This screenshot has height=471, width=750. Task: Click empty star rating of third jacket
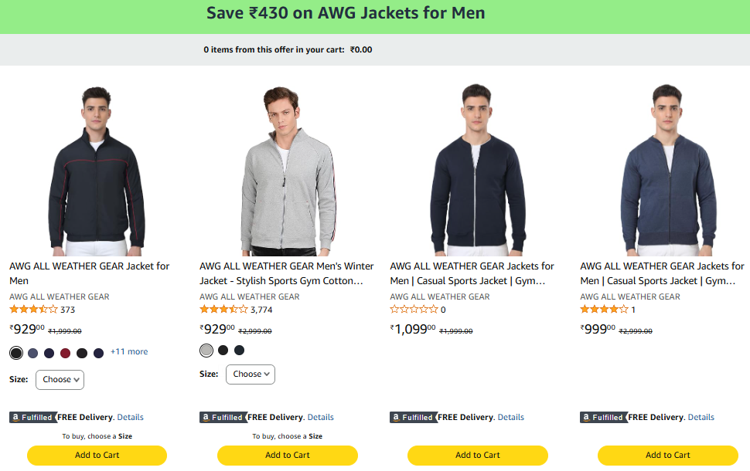point(414,310)
